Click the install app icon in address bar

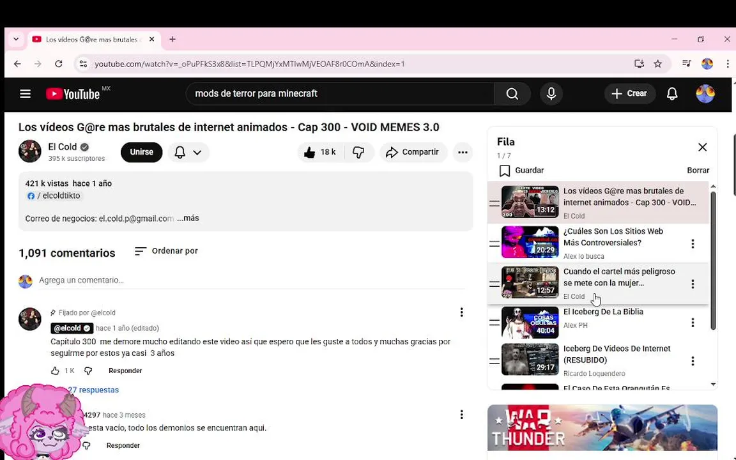(x=639, y=64)
